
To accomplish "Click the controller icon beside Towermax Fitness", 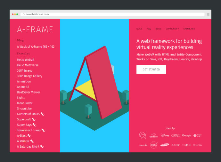I will click(x=44, y=130).
